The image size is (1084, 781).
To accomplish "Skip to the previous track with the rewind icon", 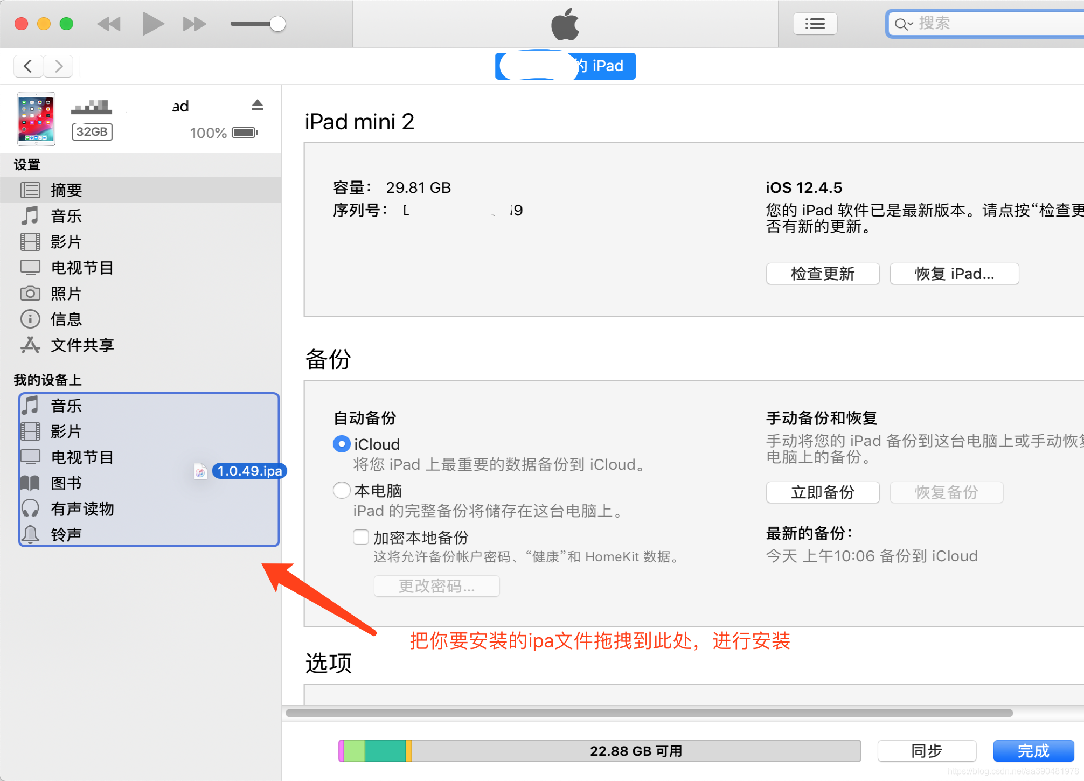I will pyautogui.click(x=109, y=24).
